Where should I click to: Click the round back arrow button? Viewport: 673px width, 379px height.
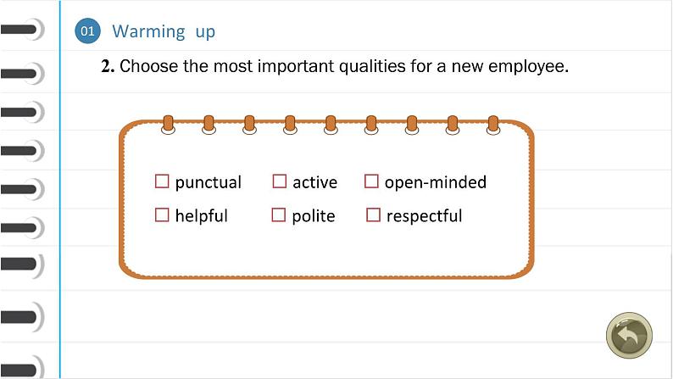(x=629, y=336)
